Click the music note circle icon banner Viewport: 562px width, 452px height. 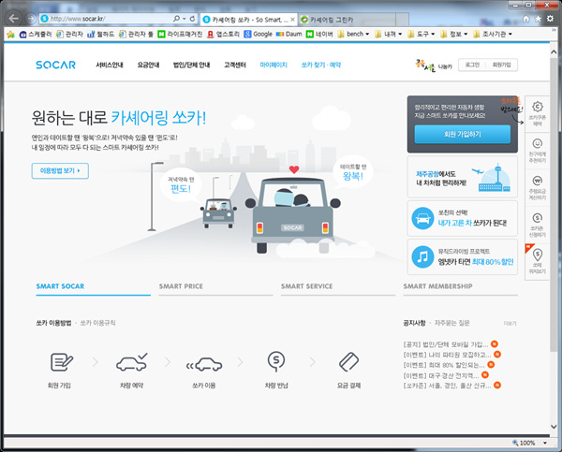tap(422, 256)
